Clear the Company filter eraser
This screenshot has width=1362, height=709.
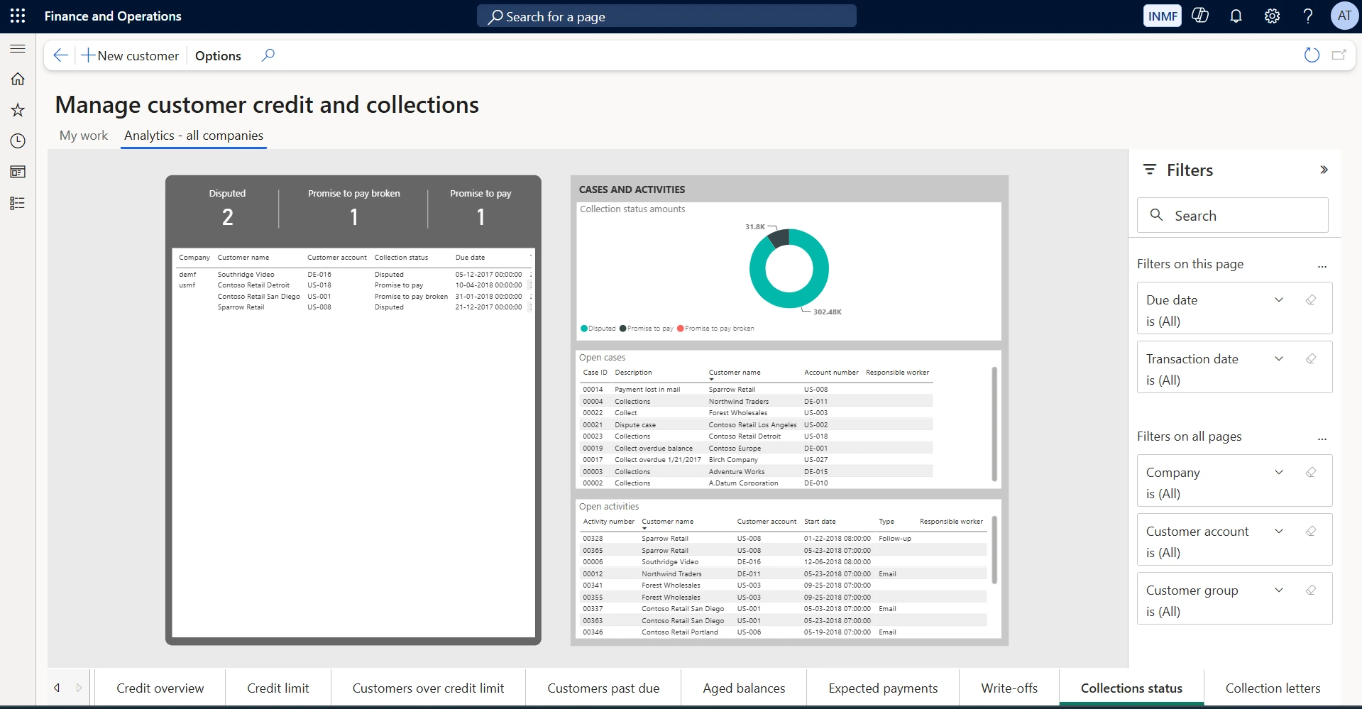1311,472
